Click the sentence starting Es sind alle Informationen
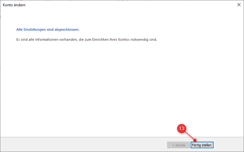244x152 pixels. [x=86, y=40]
